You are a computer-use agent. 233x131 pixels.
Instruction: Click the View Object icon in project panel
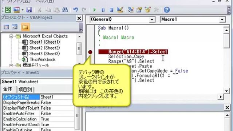point(15,27)
